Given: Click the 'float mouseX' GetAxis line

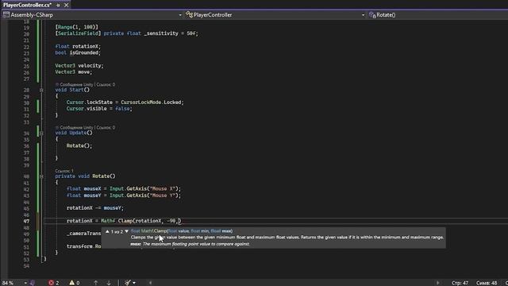Looking at the screenshot, I should [x=124, y=189].
